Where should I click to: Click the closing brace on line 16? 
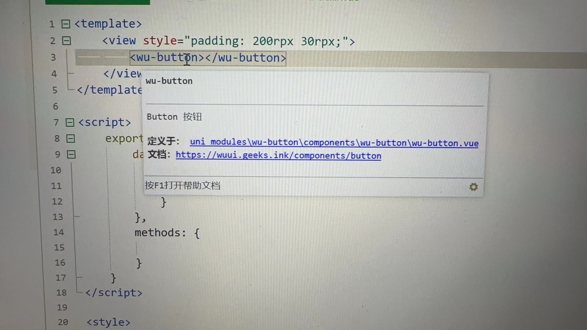point(139,263)
